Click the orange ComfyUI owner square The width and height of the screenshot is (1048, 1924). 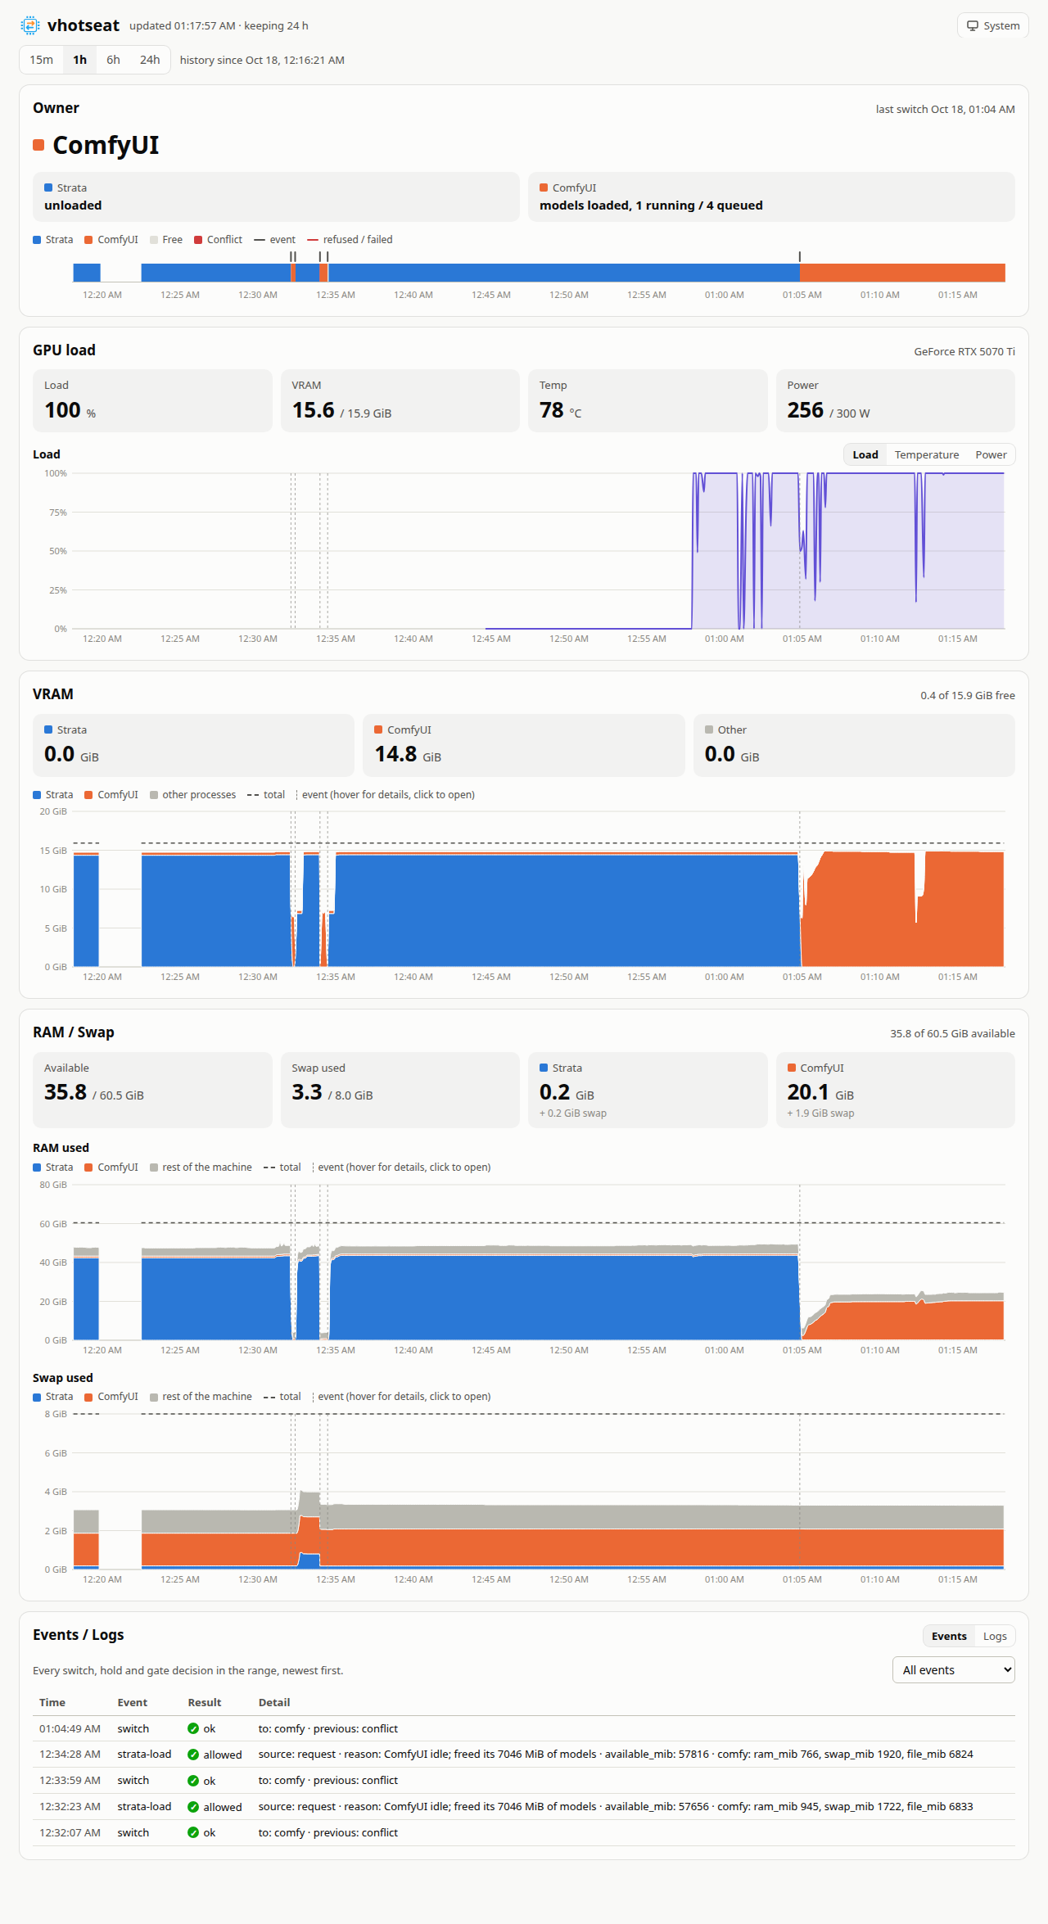point(38,145)
